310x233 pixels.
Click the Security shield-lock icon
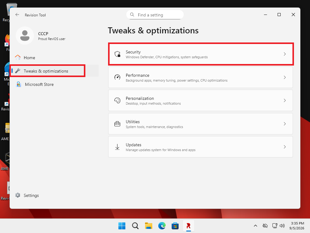(x=117, y=54)
